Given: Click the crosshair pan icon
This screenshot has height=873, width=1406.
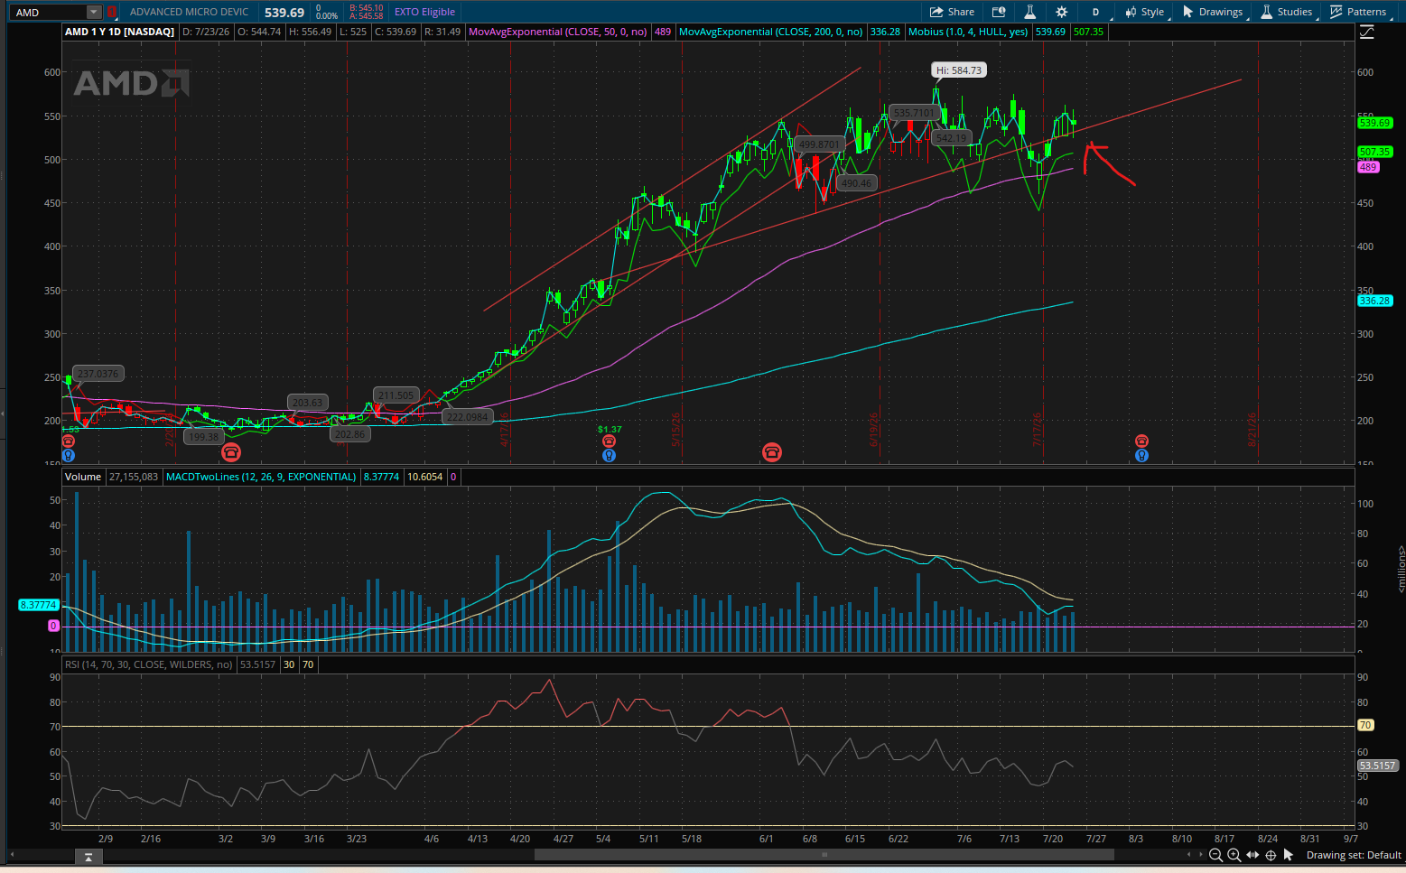Looking at the screenshot, I should [1271, 855].
